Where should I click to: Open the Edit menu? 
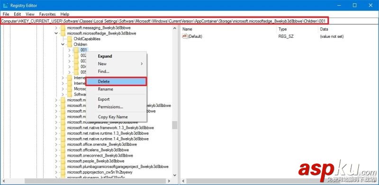pyautogui.click(x=17, y=14)
